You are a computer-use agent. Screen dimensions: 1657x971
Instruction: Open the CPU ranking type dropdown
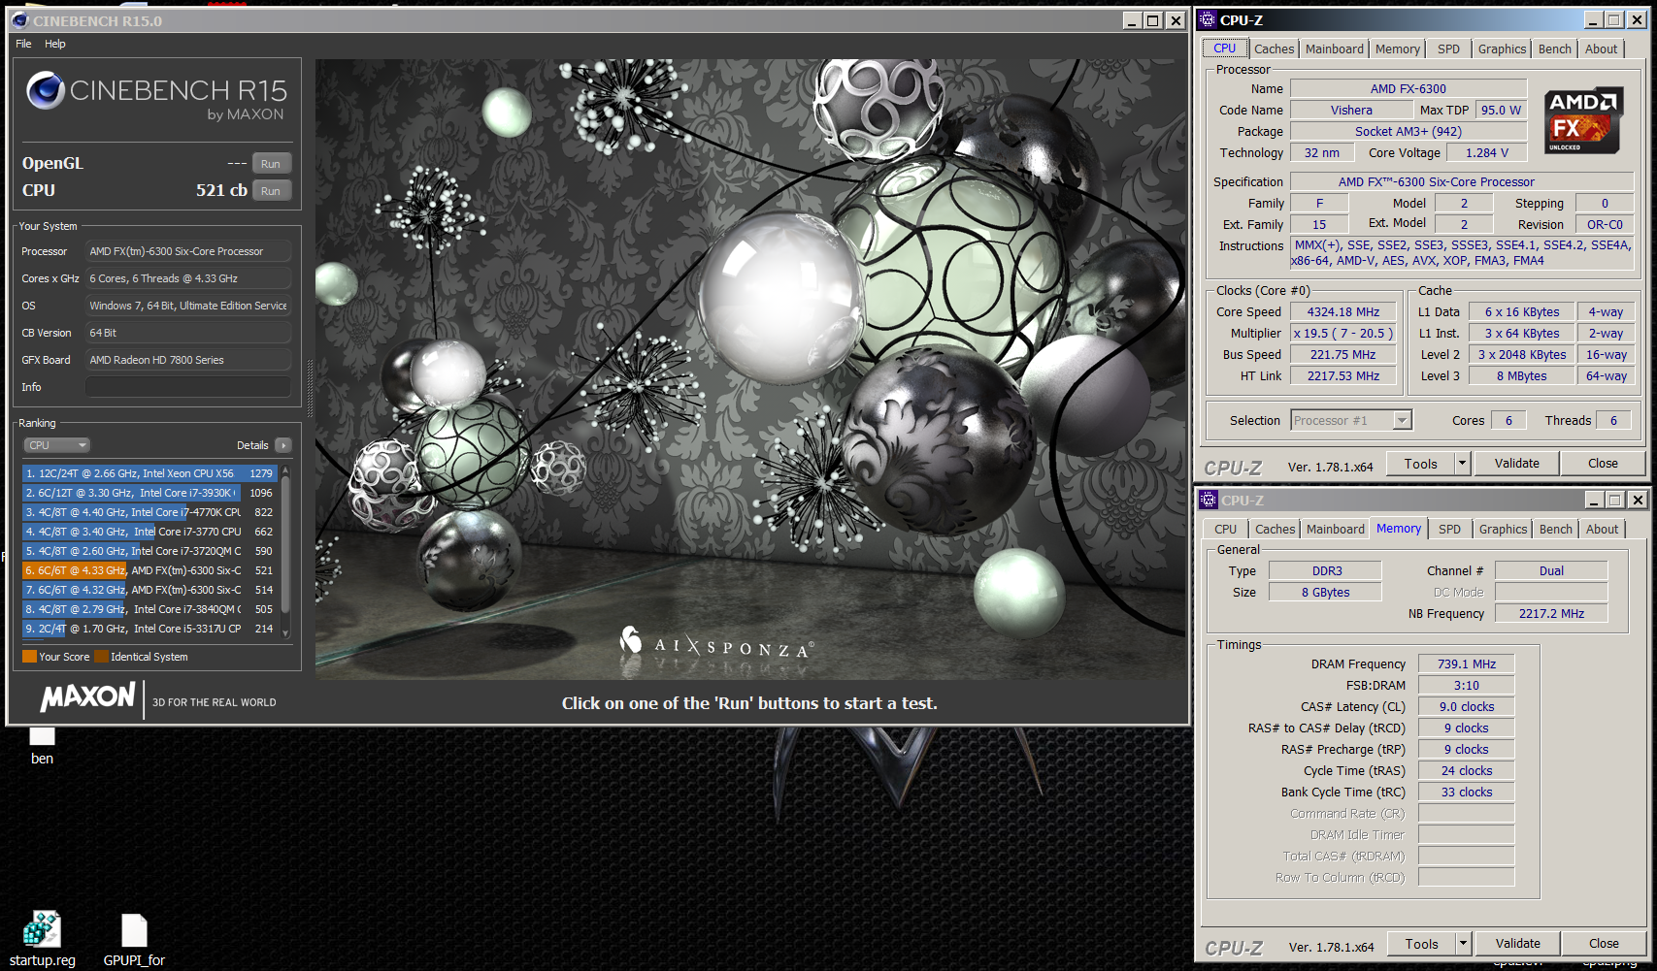coord(56,445)
